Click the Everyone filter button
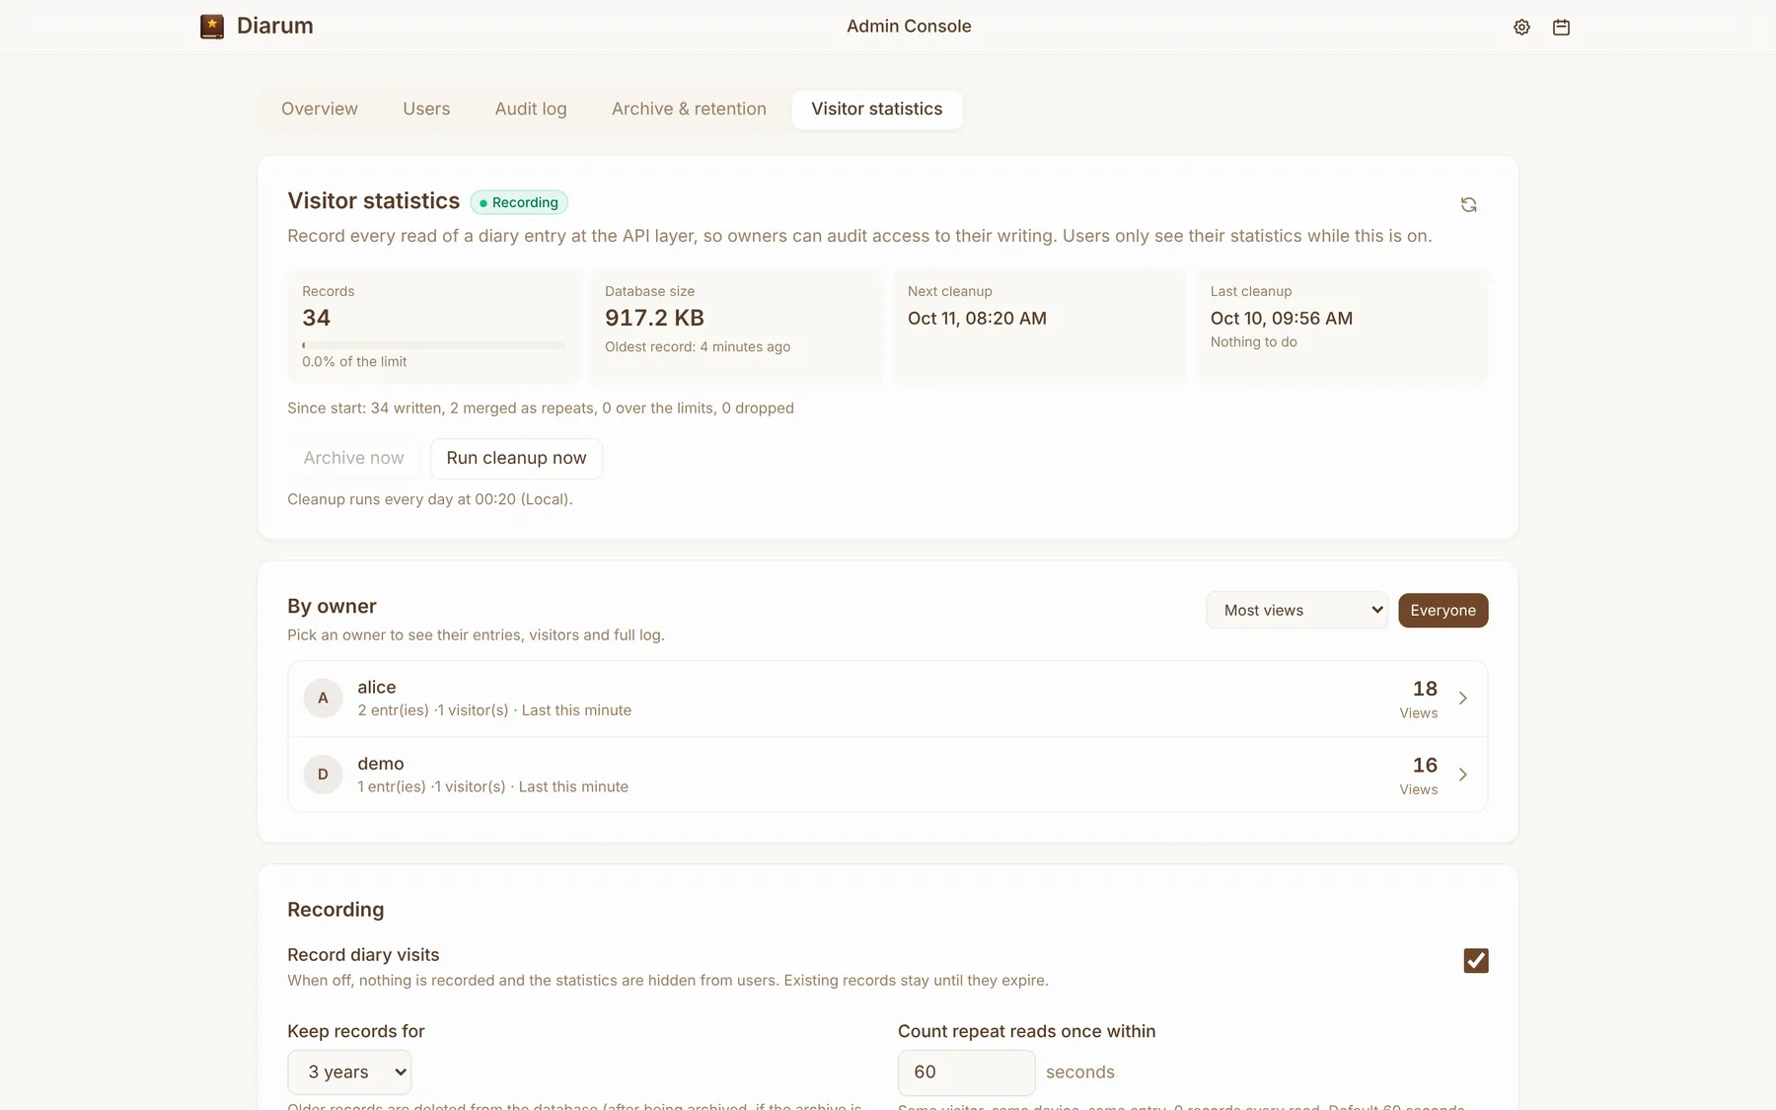1776x1110 pixels. [x=1443, y=611]
